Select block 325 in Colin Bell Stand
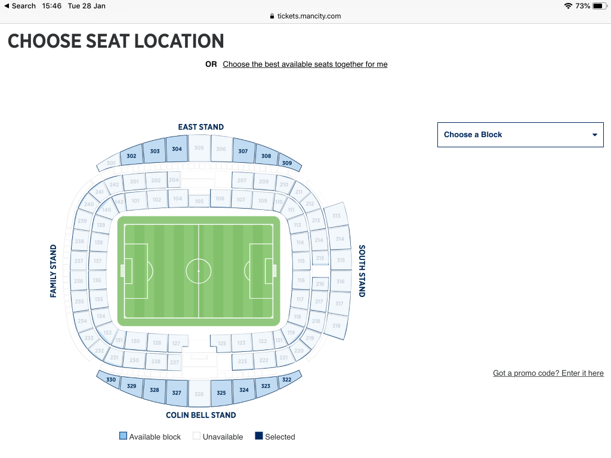This screenshot has width=611, height=458. tap(221, 393)
